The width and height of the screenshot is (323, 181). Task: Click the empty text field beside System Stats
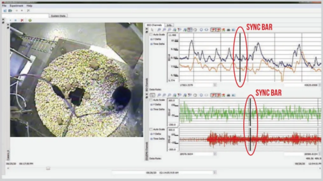point(25,16)
